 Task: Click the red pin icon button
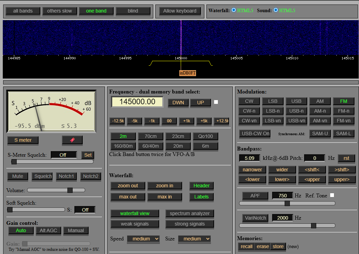(x=72, y=140)
